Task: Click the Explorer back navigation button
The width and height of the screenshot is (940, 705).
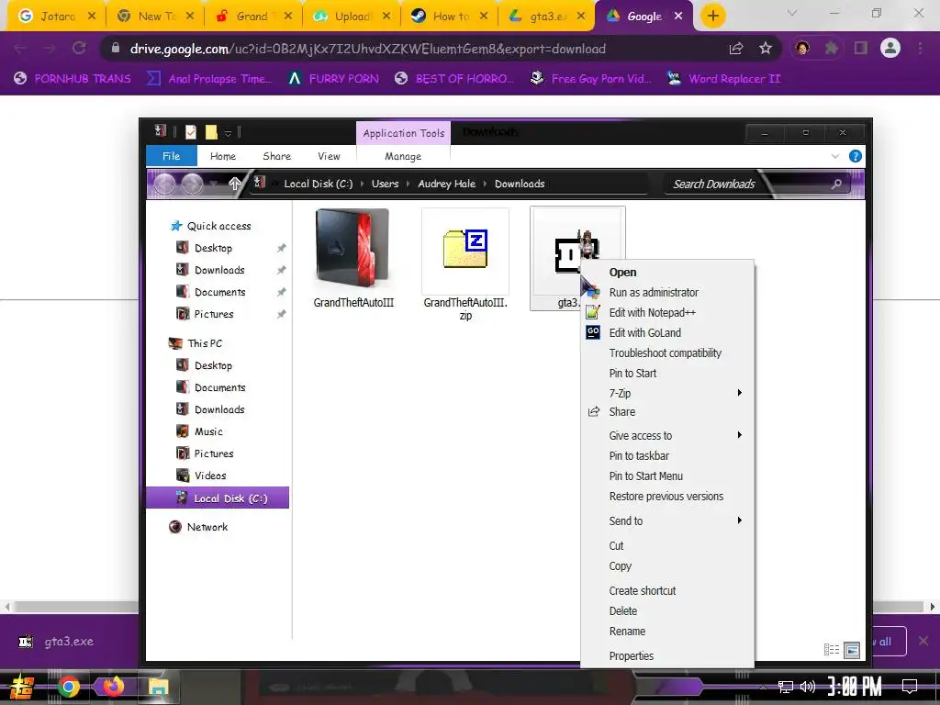Action: coord(165,184)
